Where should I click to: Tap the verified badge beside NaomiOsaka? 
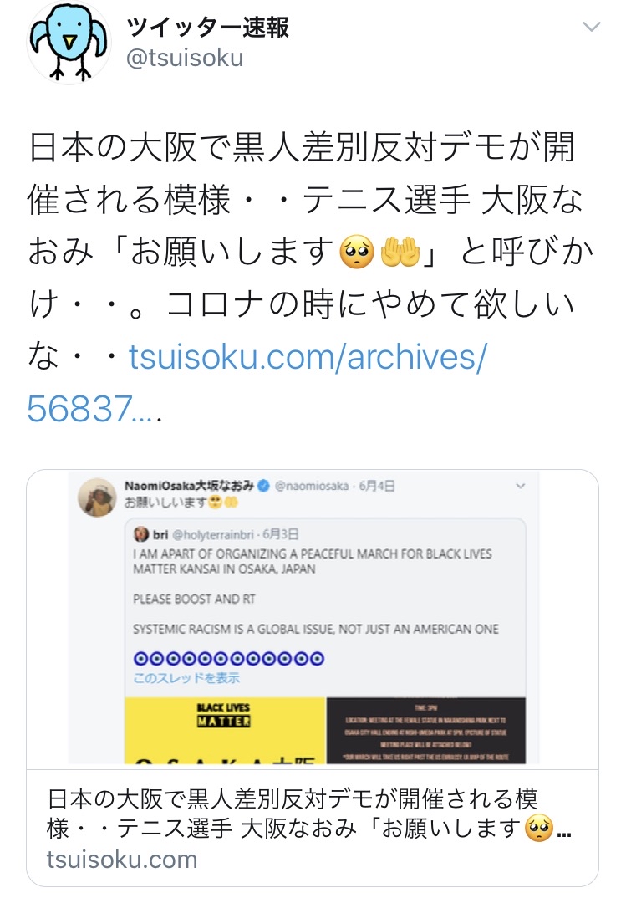point(263,486)
